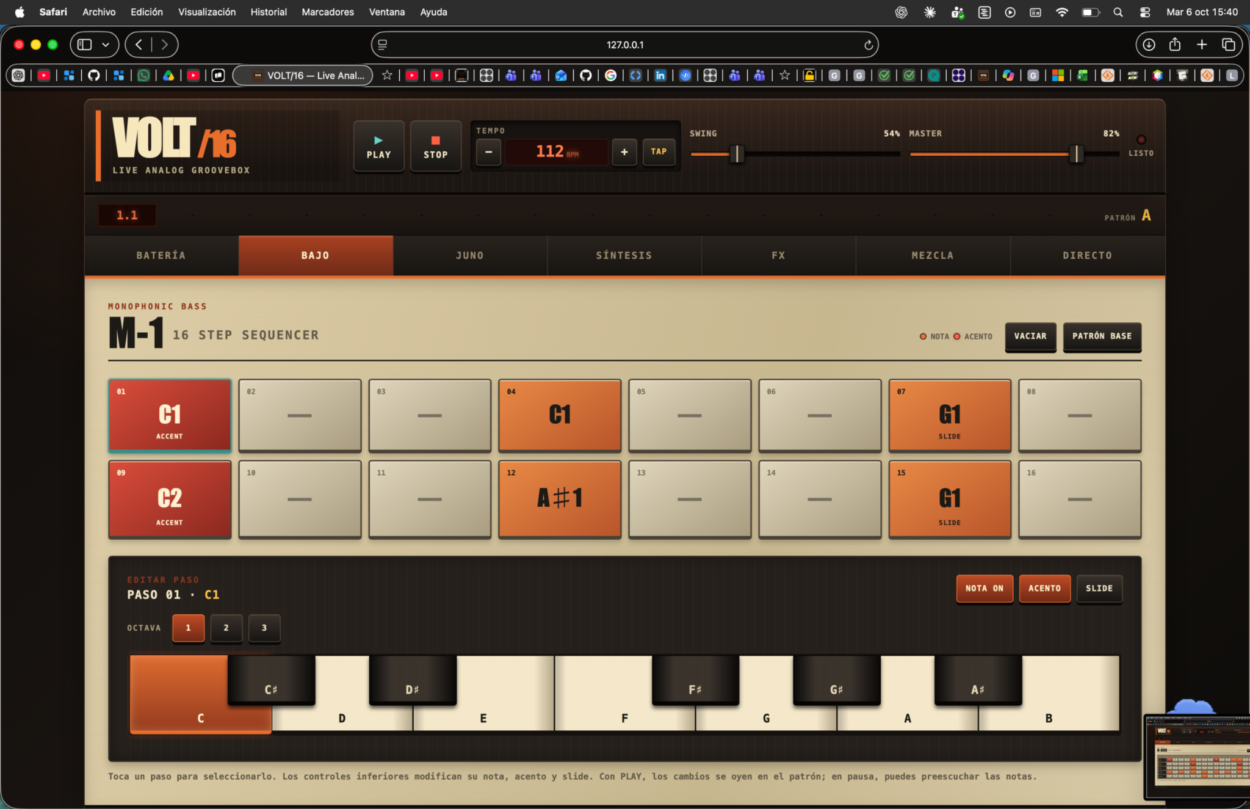
Task: Switch to the BATERÍA tab
Action: point(161,255)
